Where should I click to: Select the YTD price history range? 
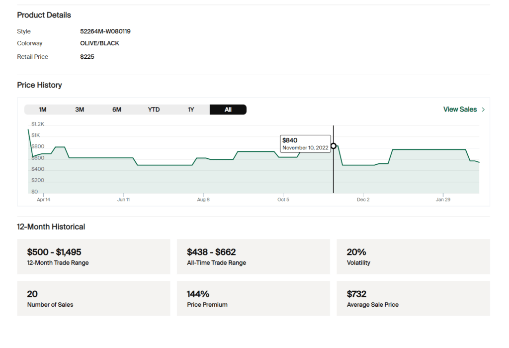point(154,109)
